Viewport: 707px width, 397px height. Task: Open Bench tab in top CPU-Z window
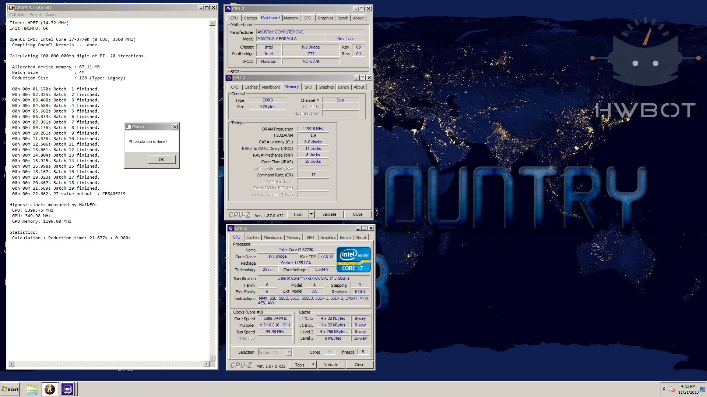(342, 18)
